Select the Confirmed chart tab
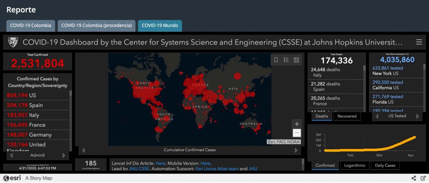This screenshot has height=183, width=429. tap(325, 165)
